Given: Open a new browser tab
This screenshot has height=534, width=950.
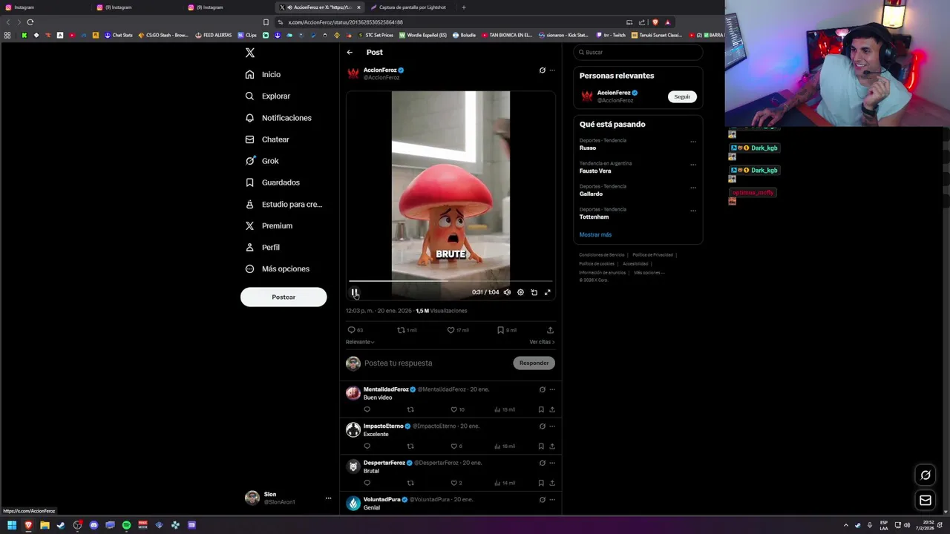Looking at the screenshot, I should pyautogui.click(x=464, y=7).
